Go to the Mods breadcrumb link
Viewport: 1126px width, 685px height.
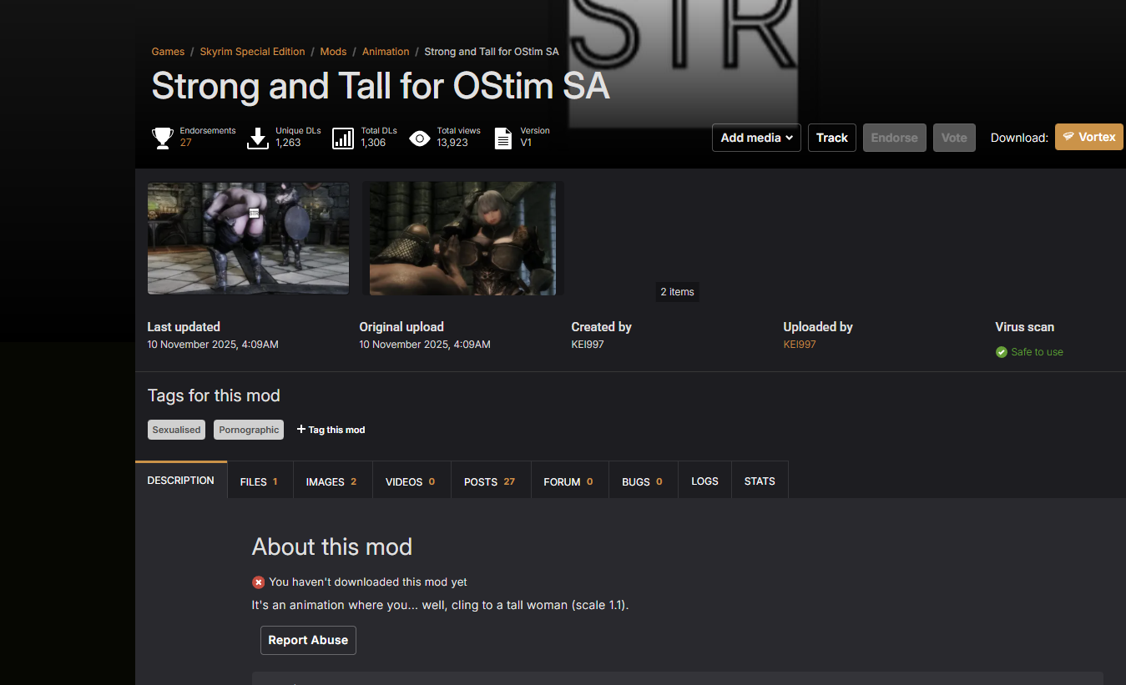333,52
